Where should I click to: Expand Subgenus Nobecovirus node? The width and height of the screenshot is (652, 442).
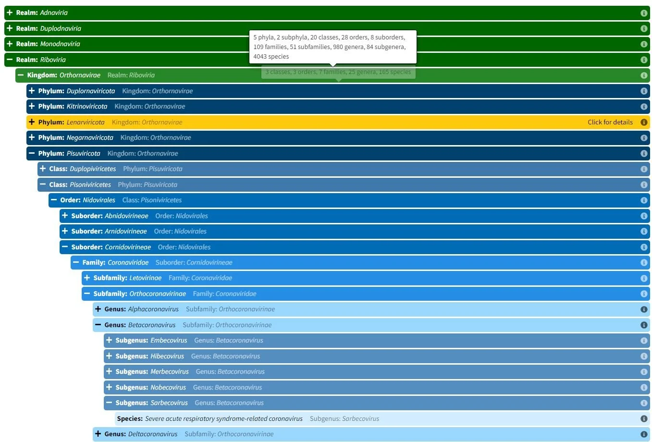[x=109, y=387]
